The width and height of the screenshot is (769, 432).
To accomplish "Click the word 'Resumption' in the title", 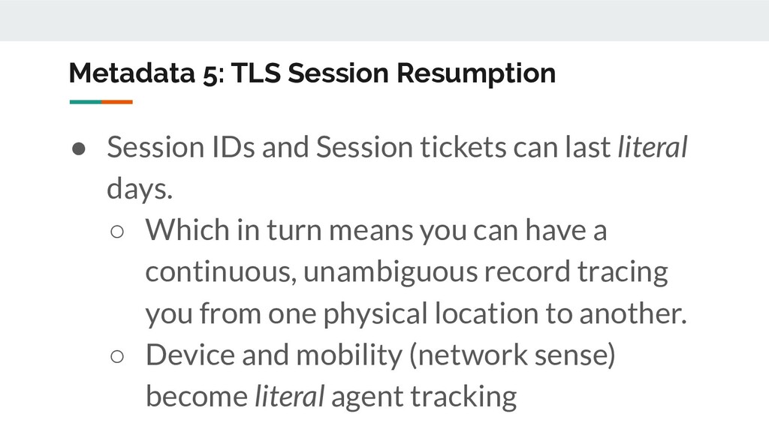I will [x=475, y=73].
